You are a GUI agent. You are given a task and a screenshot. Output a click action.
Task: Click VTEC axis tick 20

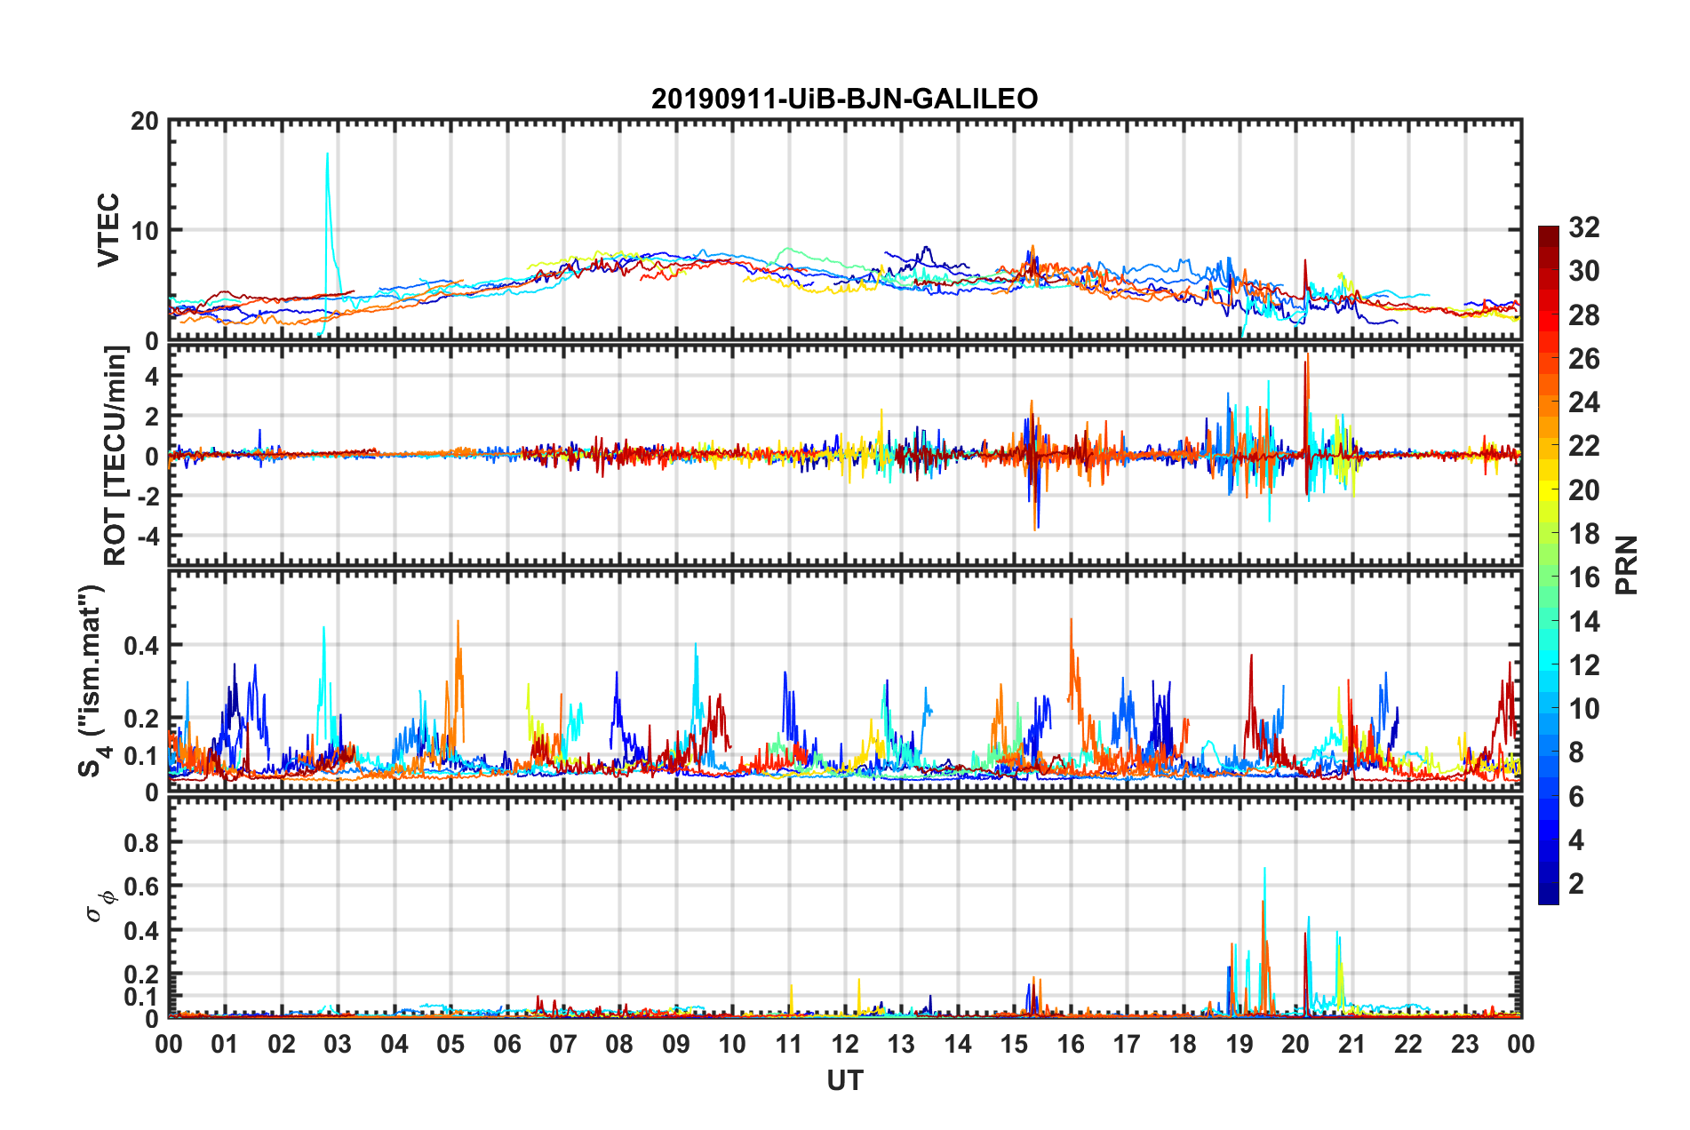145,122
